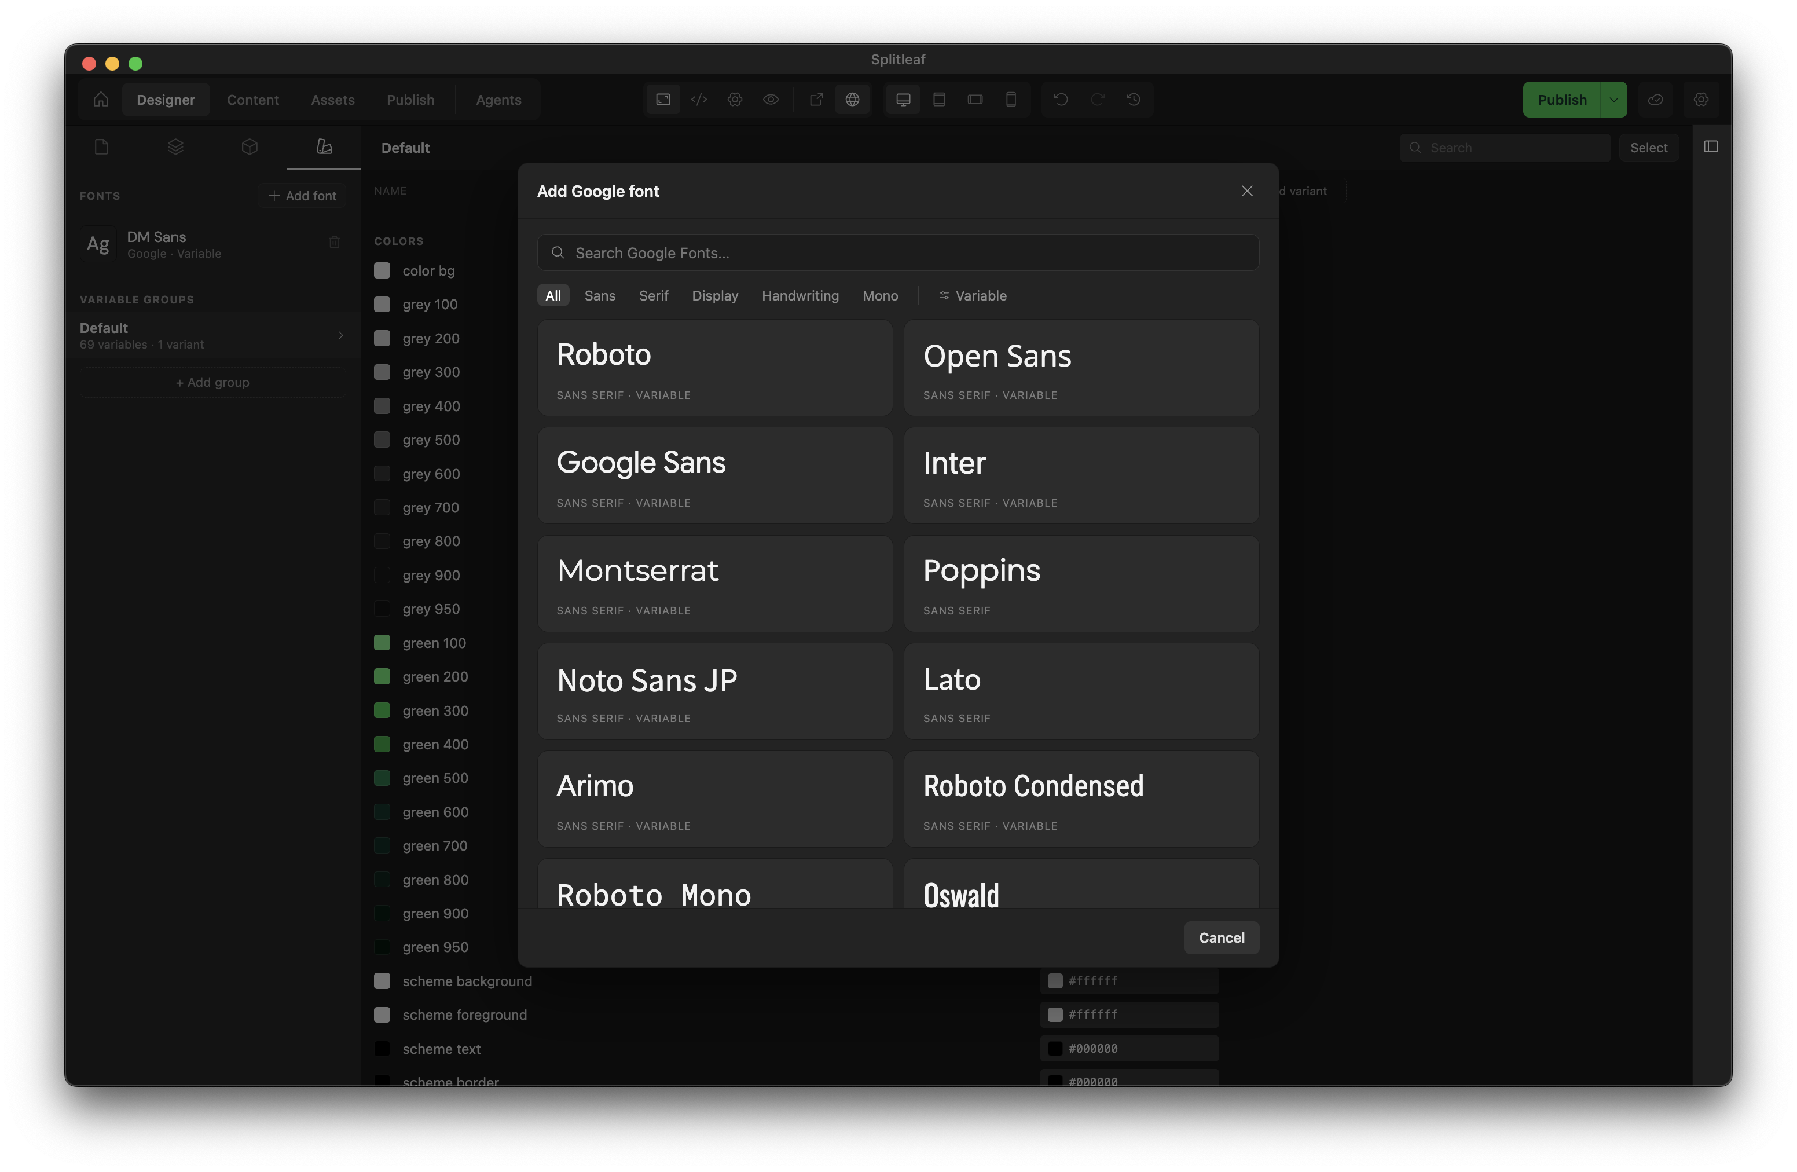The image size is (1797, 1172).
Task: Switch to the Content tab
Action: (x=253, y=100)
